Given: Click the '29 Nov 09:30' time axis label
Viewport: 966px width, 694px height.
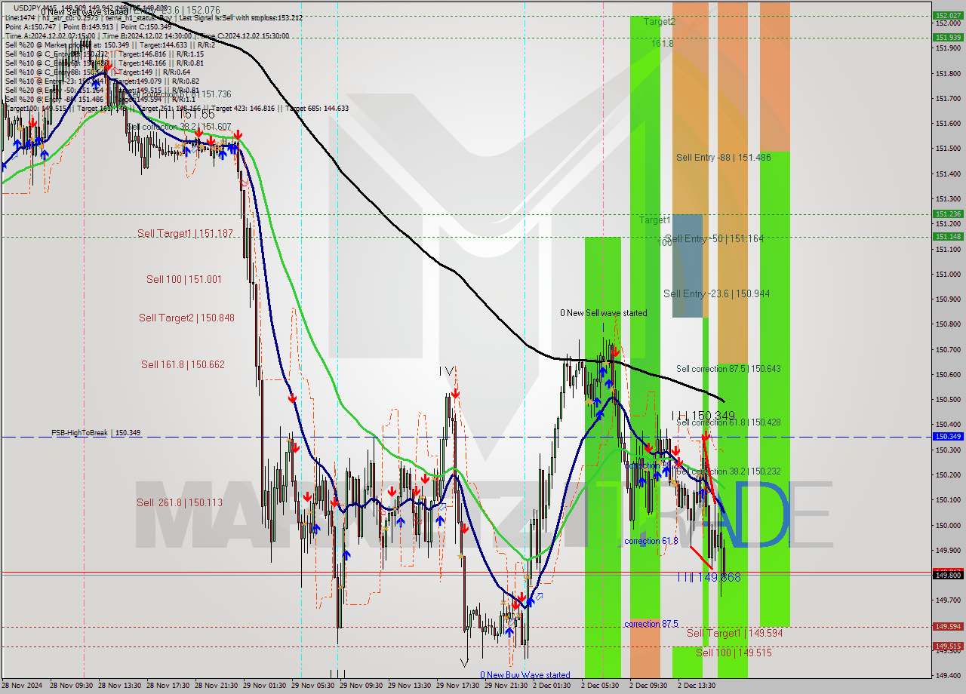Looking at the screenshot, I should click(x=362, y=686).
